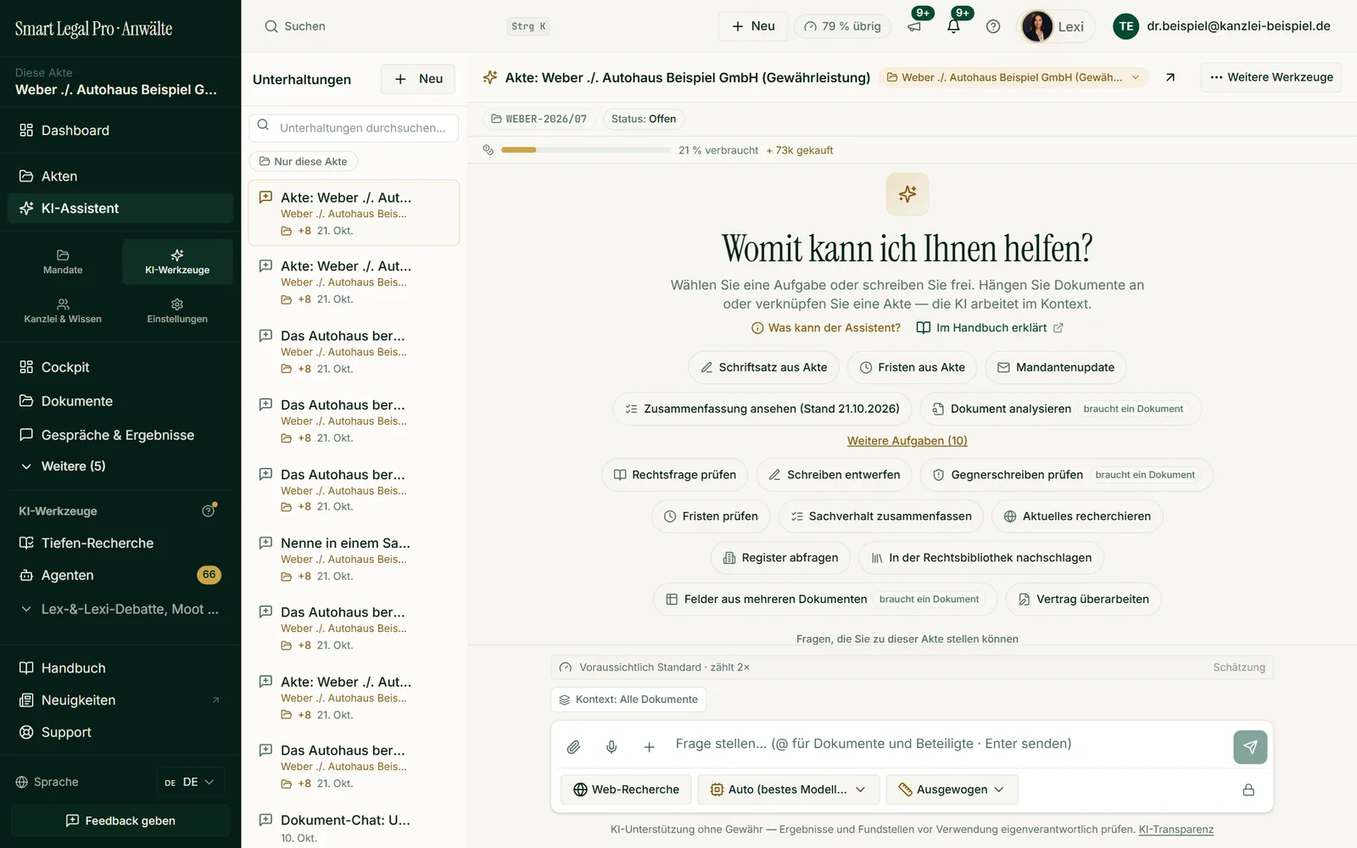Open the 'Kontext: Alle Dokumente' selector

(628, 700)
